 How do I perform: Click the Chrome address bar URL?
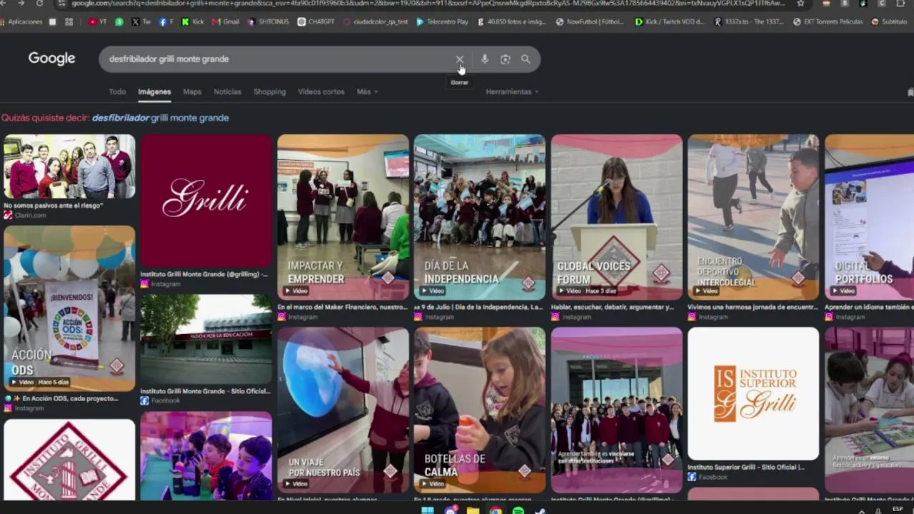coord(428,4)
